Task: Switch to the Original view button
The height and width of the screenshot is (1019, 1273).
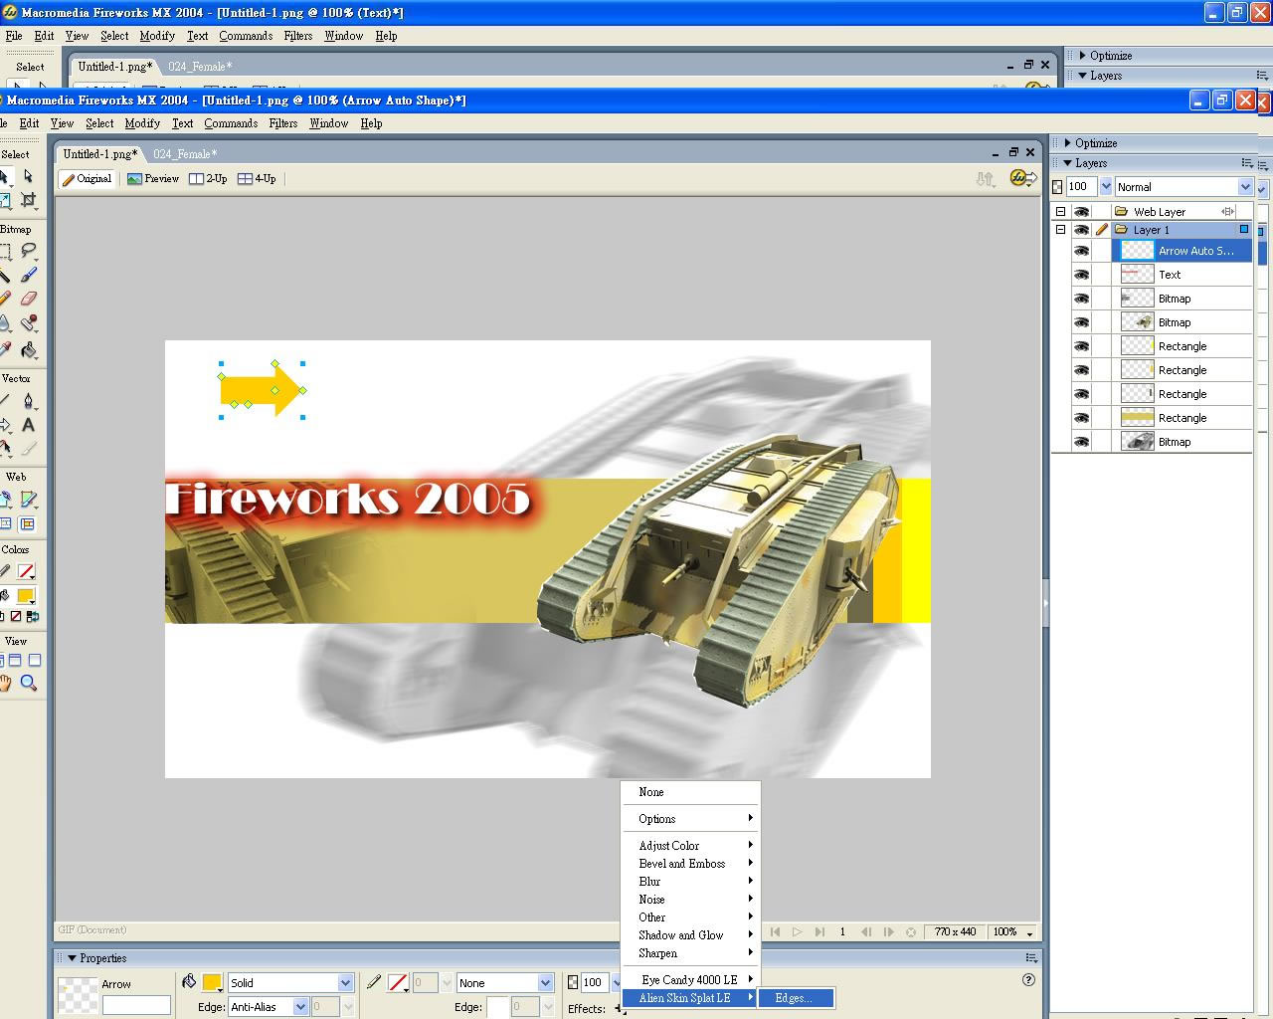Action: point(87,179)
